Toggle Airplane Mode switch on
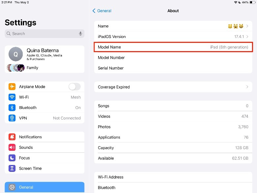The width and height of the screenshot is (257, 193). pyautogui.click(x=74, y=87)
